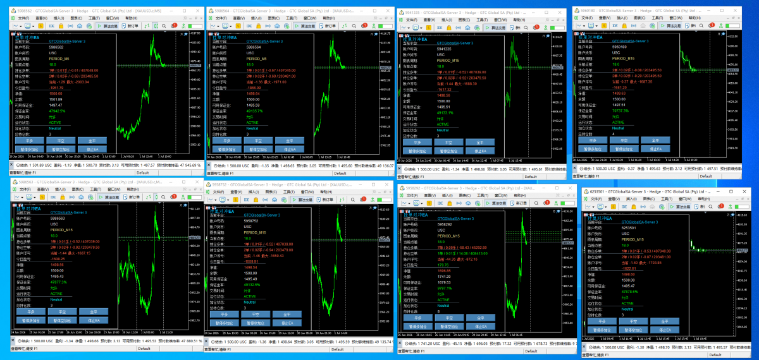
Task: Open the globe icon in window 5986564
Action: click(x=288, y=26)
